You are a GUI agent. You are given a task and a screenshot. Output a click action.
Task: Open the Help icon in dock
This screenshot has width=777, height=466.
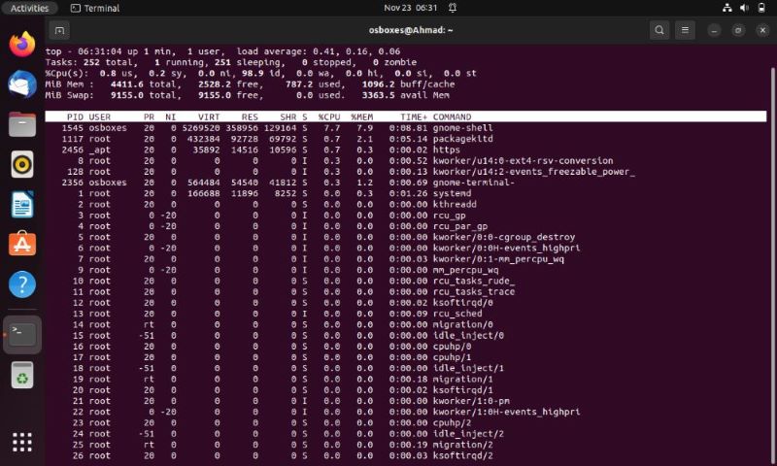pos(22,284)
